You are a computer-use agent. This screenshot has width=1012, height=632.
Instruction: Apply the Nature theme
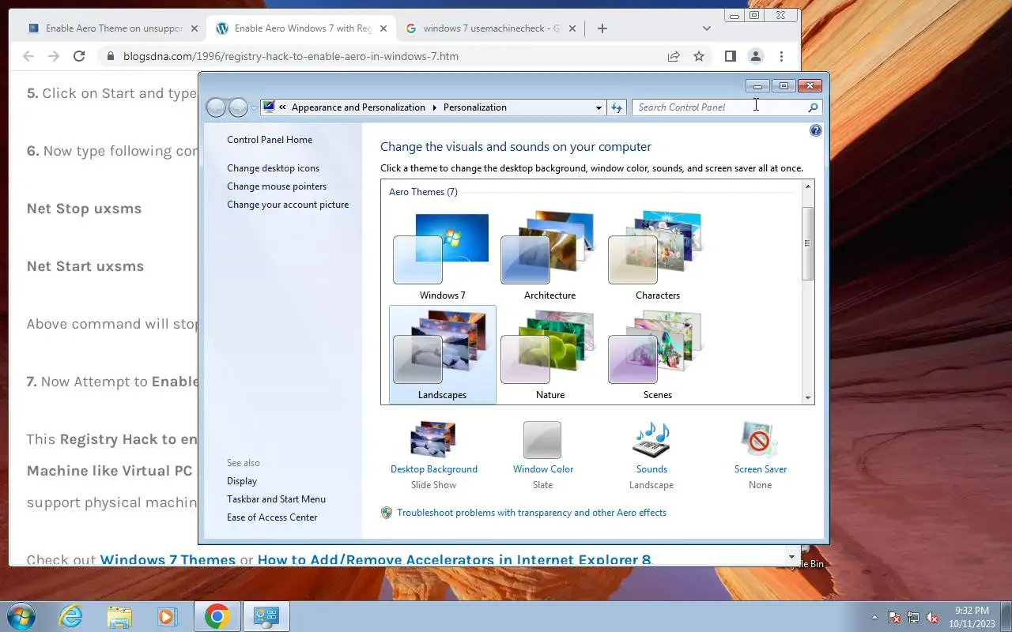pos(549,355)
